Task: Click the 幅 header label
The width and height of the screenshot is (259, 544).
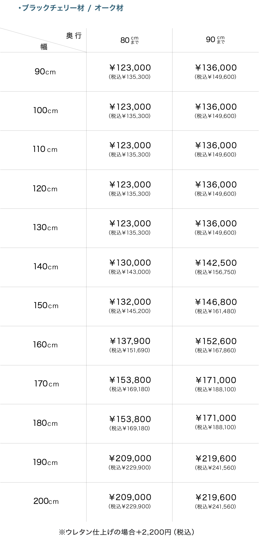Action: tap(44, 47)
